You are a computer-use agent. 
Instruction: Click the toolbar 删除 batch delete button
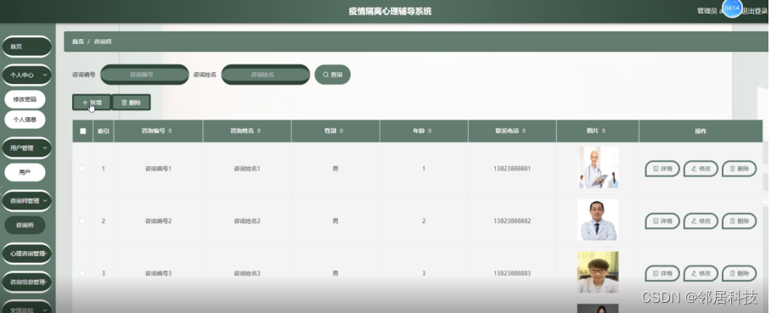click(x=131, y=103)
